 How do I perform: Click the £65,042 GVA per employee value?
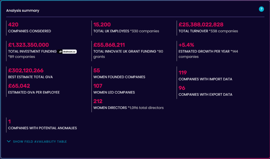tap(19, 86)
